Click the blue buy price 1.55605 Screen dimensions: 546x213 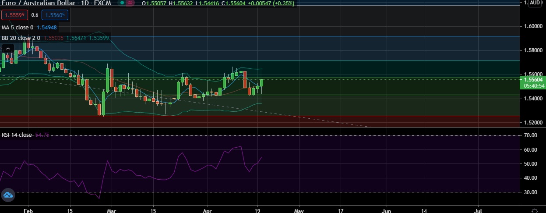55,15
